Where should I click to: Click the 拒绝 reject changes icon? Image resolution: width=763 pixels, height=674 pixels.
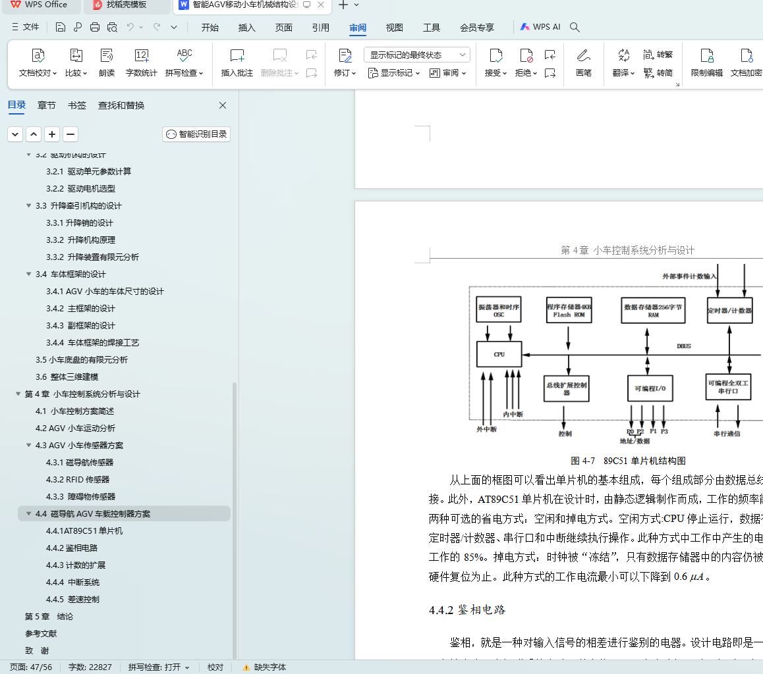point(526,56)
